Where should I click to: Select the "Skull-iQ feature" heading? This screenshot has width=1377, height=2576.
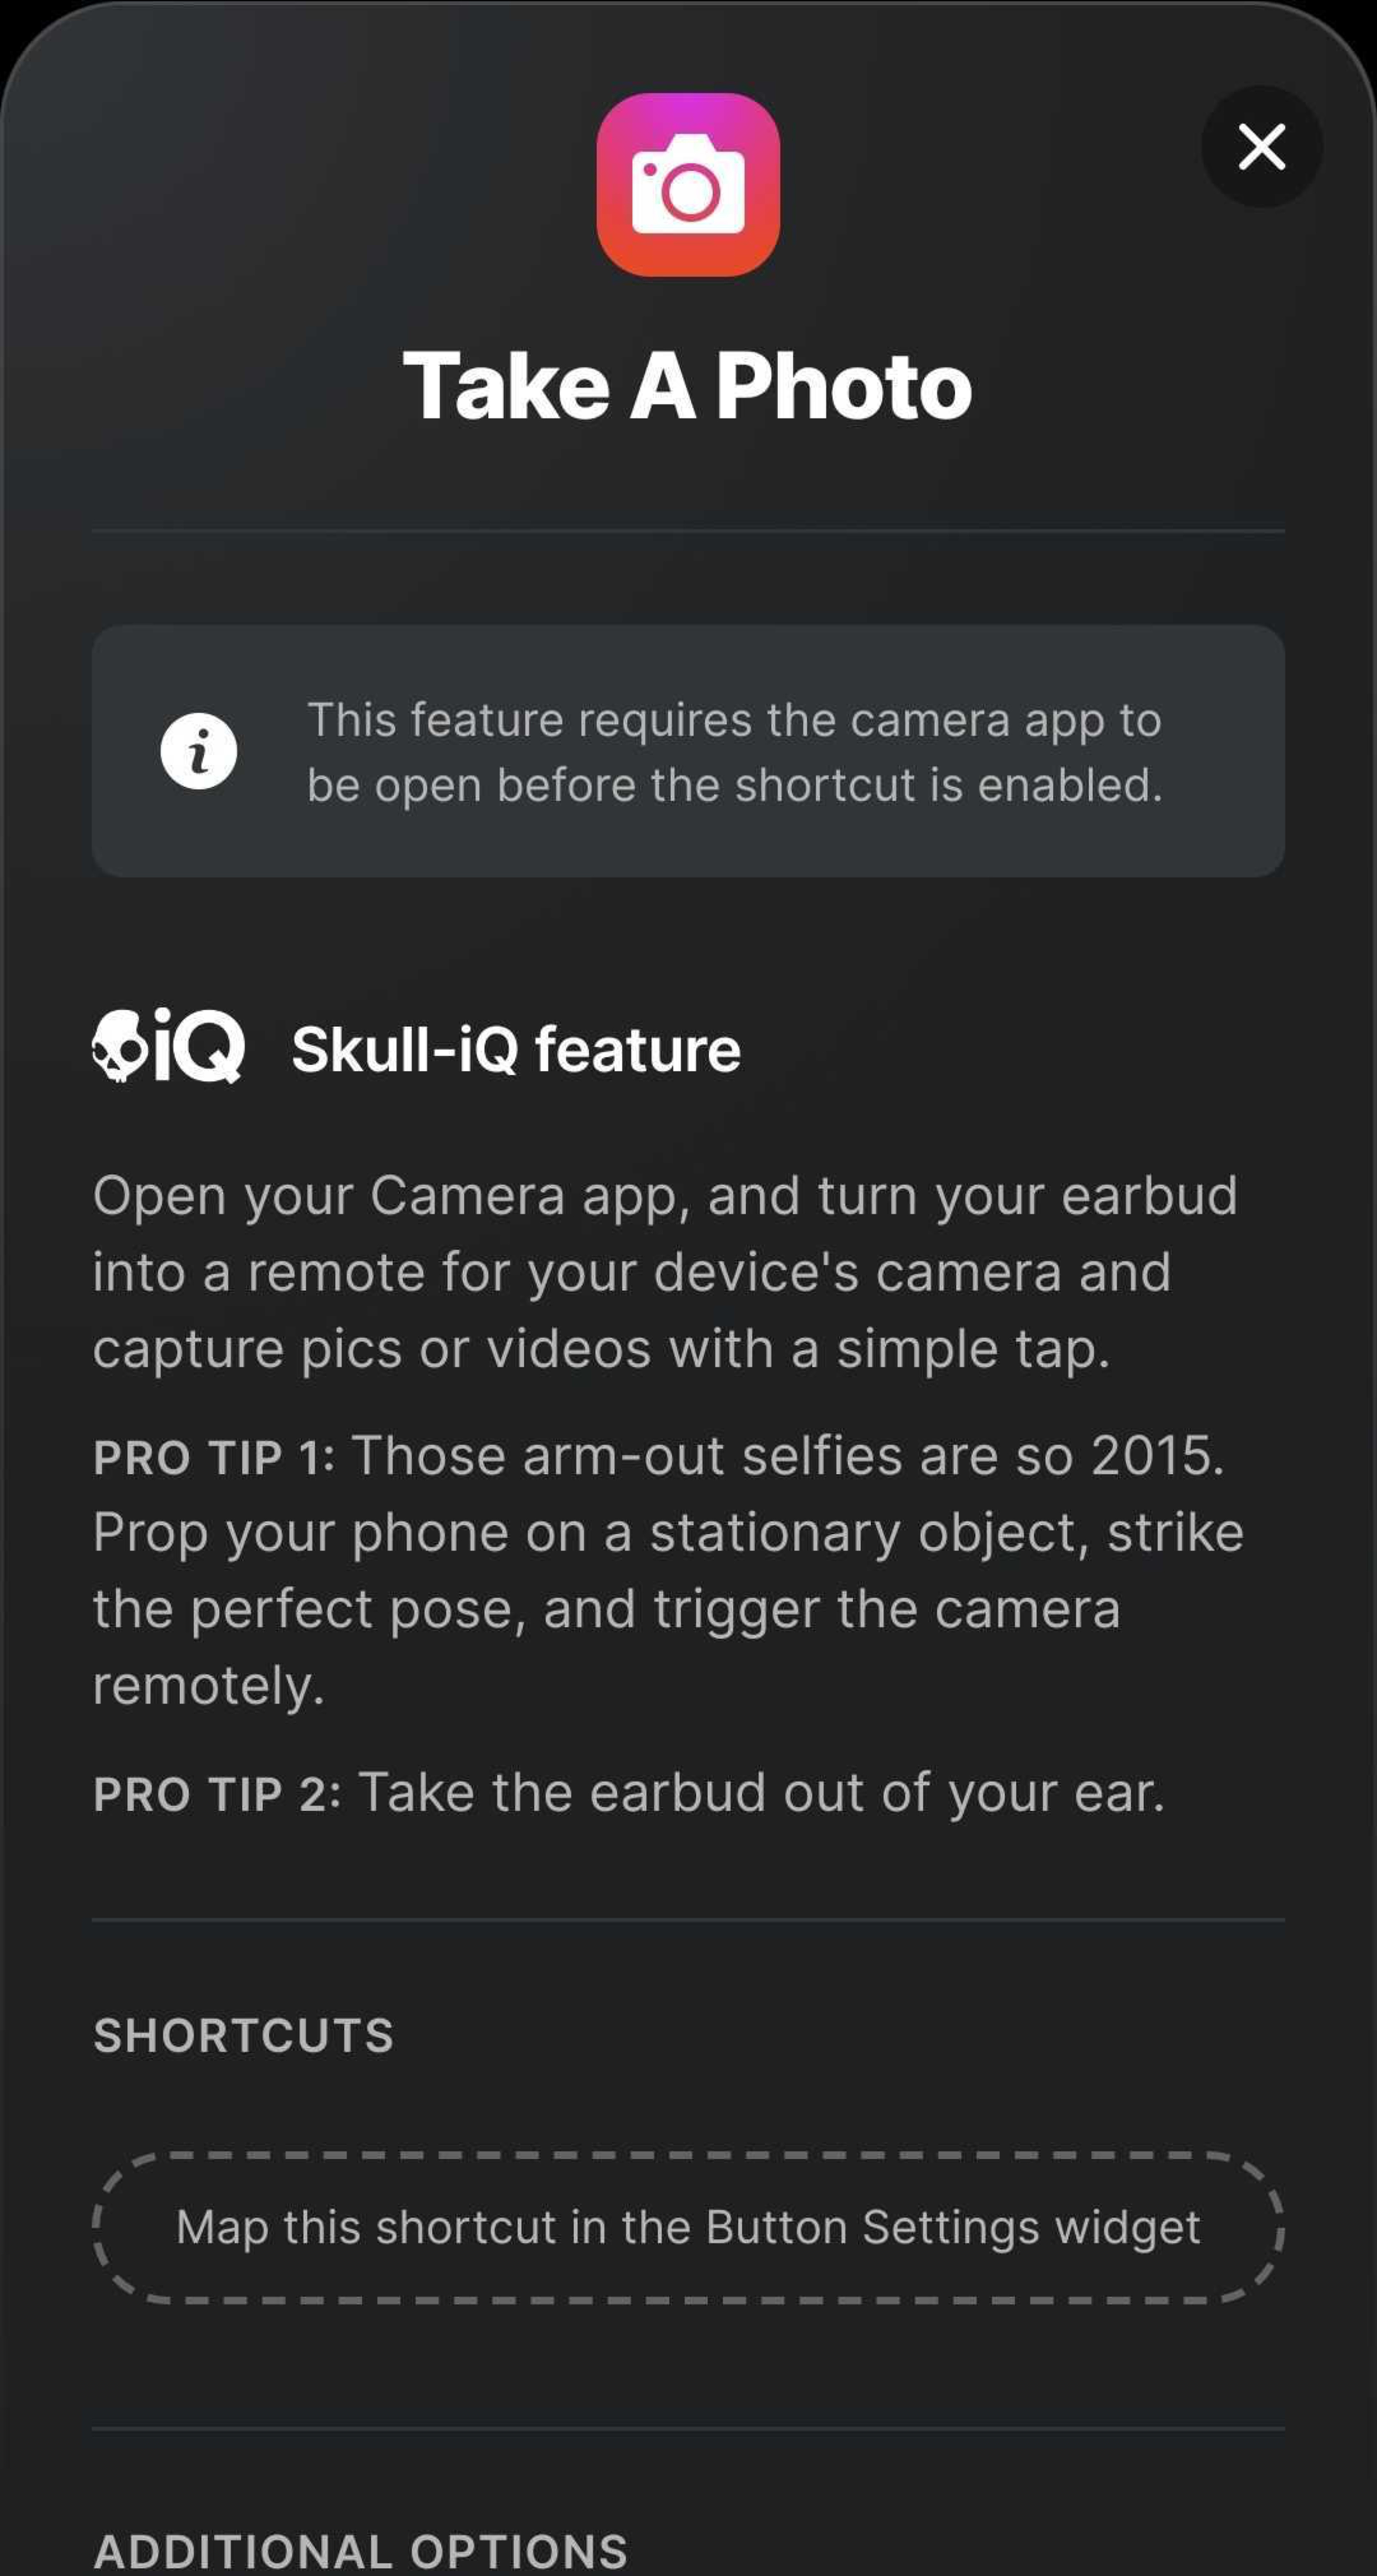click(516, 1049)
